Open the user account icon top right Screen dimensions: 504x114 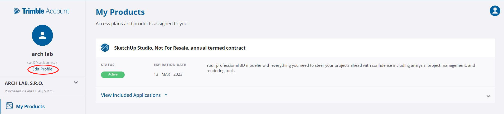pyautogui.click(x=495, y=11)
